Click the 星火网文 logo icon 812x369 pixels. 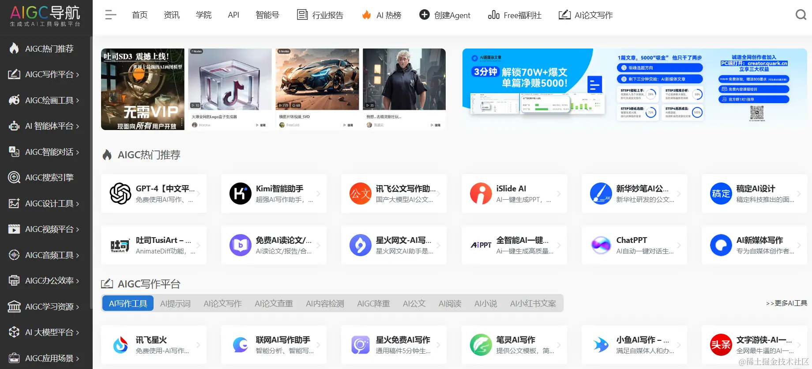pyautogui.click(x=361, y=245)
